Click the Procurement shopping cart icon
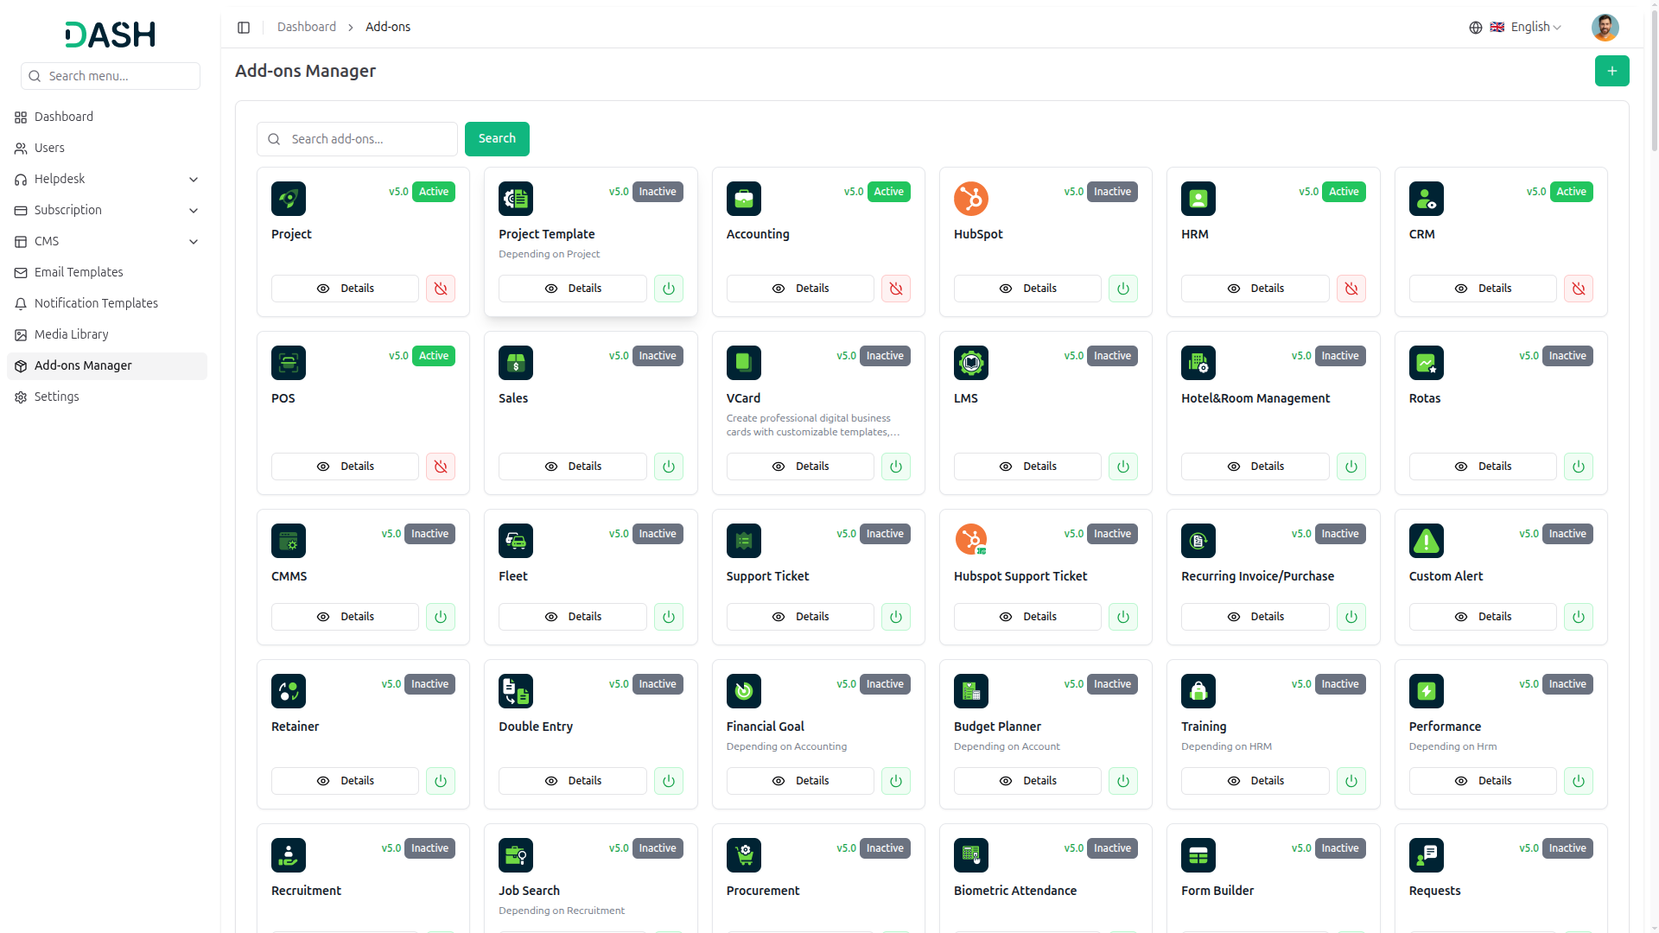1659x933 pixels. tap(743, 855)
